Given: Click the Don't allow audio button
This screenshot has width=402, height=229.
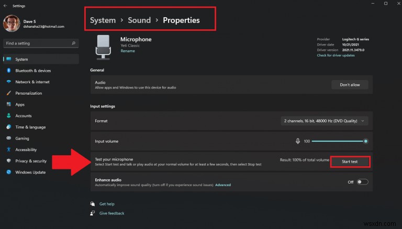Looking at the screenshot, I should pyautogui.click(x=350, y=85).
